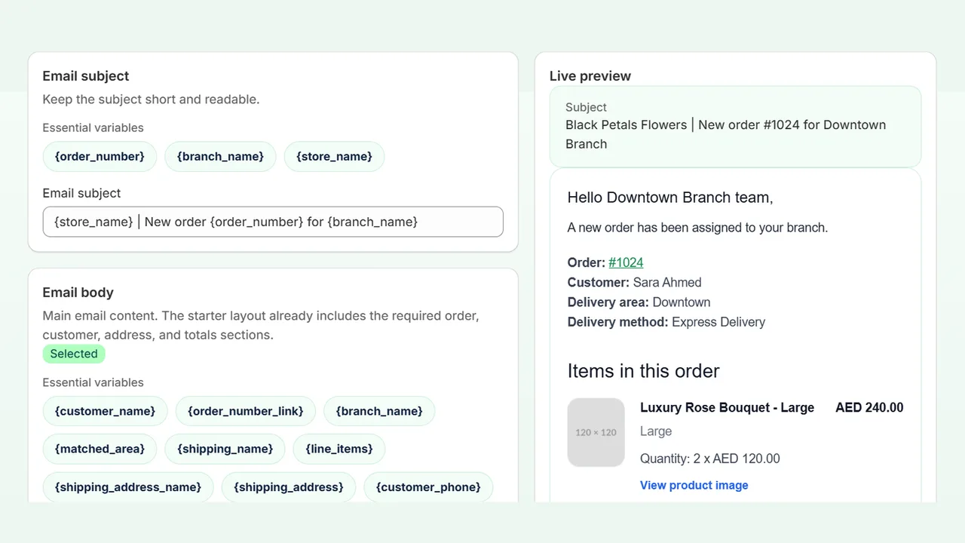Select the 'Quantity: 2 x AED 120.00' line
Screen dimensions: 965x543
point(710,459)
